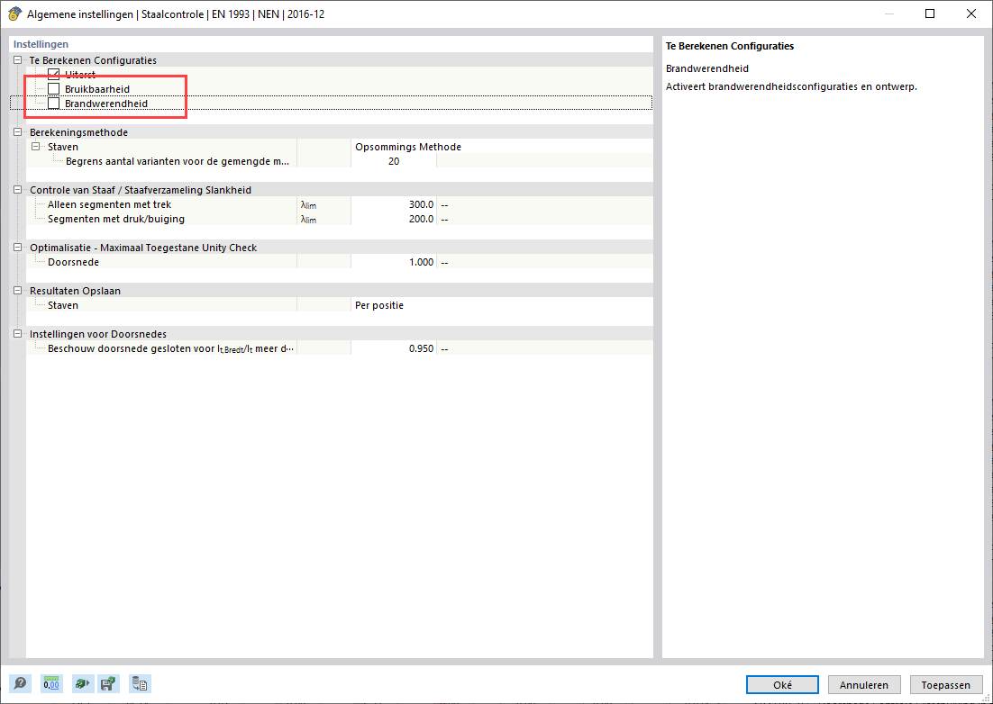Image resolution: width=993 pixels, height=704 pixels.
Task: Open help with the question mark icon
Action: (19, 683)
